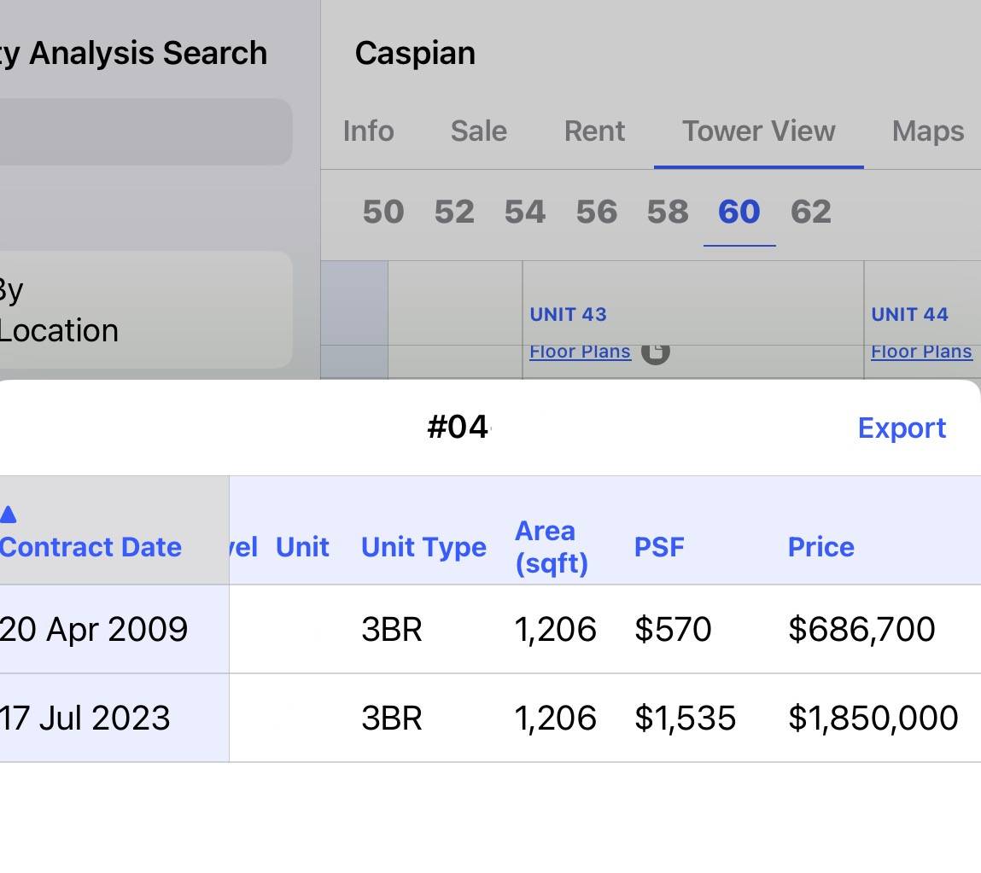Viewport: 981px width, 873px height.
Task: Select the Tower View tab
Action: pyautogui.click(x=758, y=131)
